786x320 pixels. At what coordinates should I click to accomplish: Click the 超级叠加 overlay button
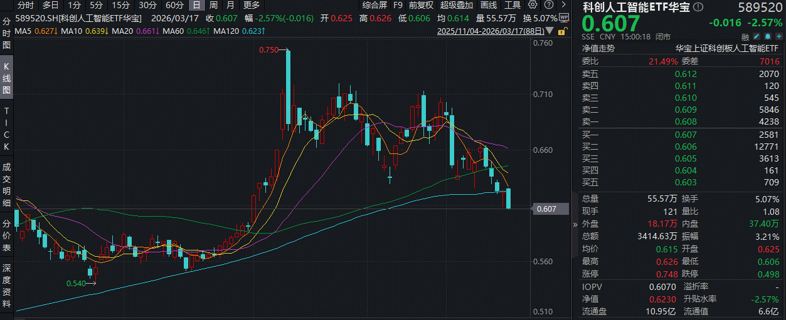point(456,5)
